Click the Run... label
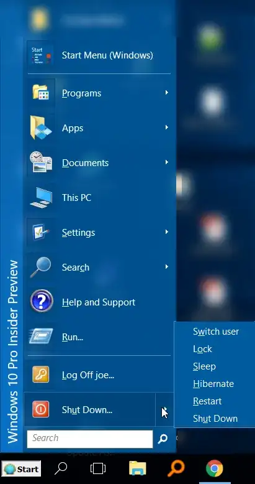The height and width of the screenshot is (484, 255). [73, 337]
